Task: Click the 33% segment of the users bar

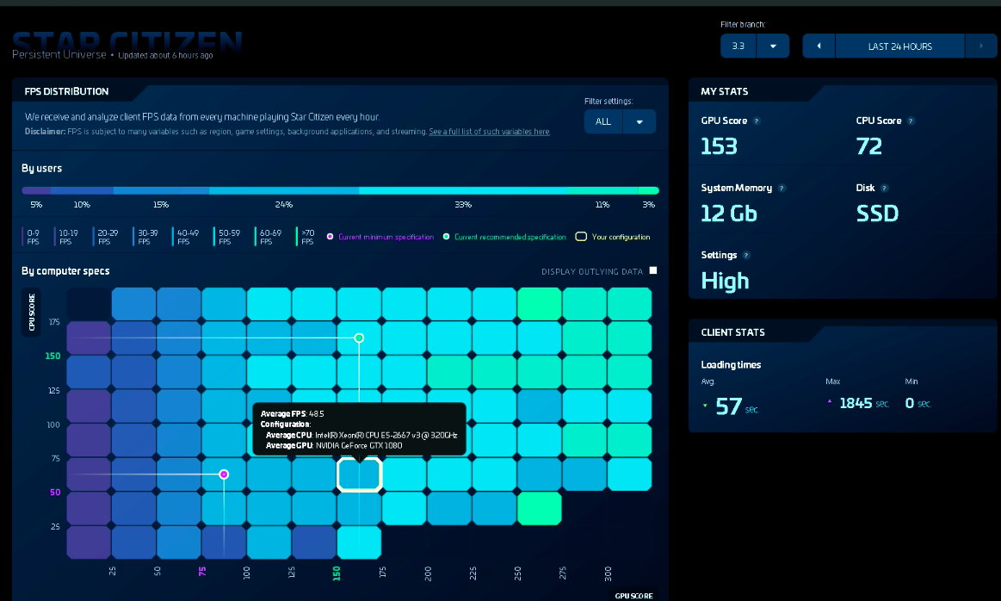Action: point(463,190)
